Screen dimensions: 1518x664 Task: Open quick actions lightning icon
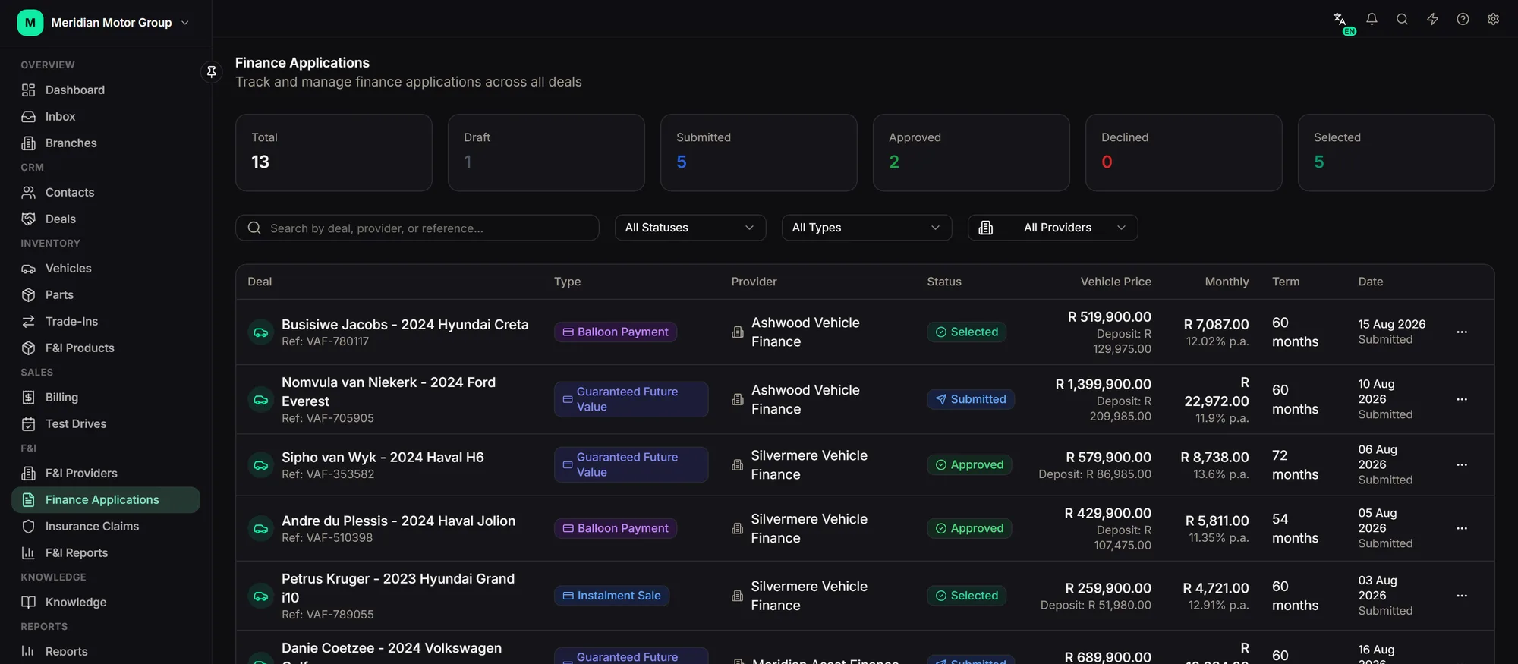pos(1432,19)
